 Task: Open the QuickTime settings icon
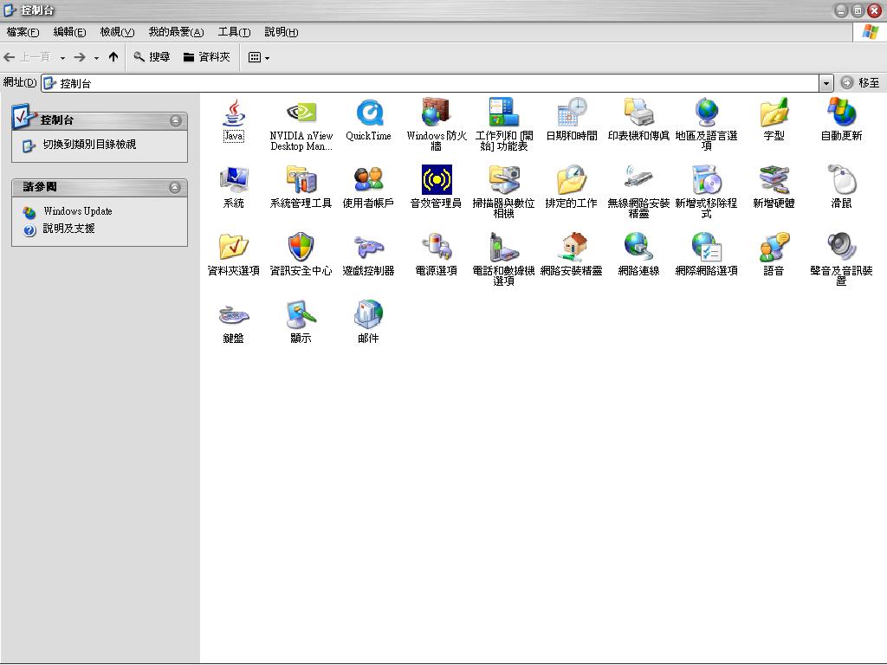(368, 114)
